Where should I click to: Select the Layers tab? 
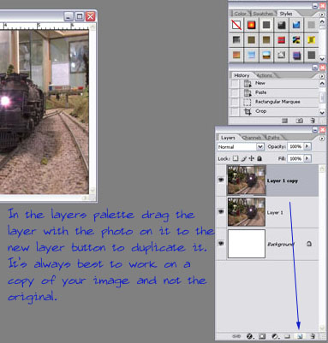tap(228, 138)
